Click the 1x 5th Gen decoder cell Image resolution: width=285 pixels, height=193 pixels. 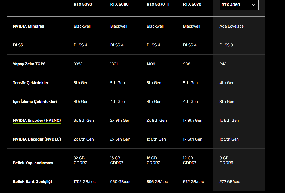click(x=229, y=139)
